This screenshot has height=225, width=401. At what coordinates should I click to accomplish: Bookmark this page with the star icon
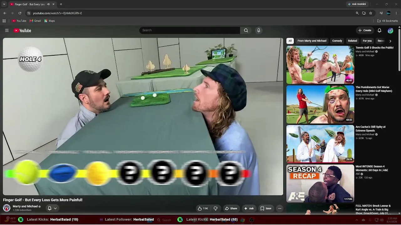[x=371, y=13]
